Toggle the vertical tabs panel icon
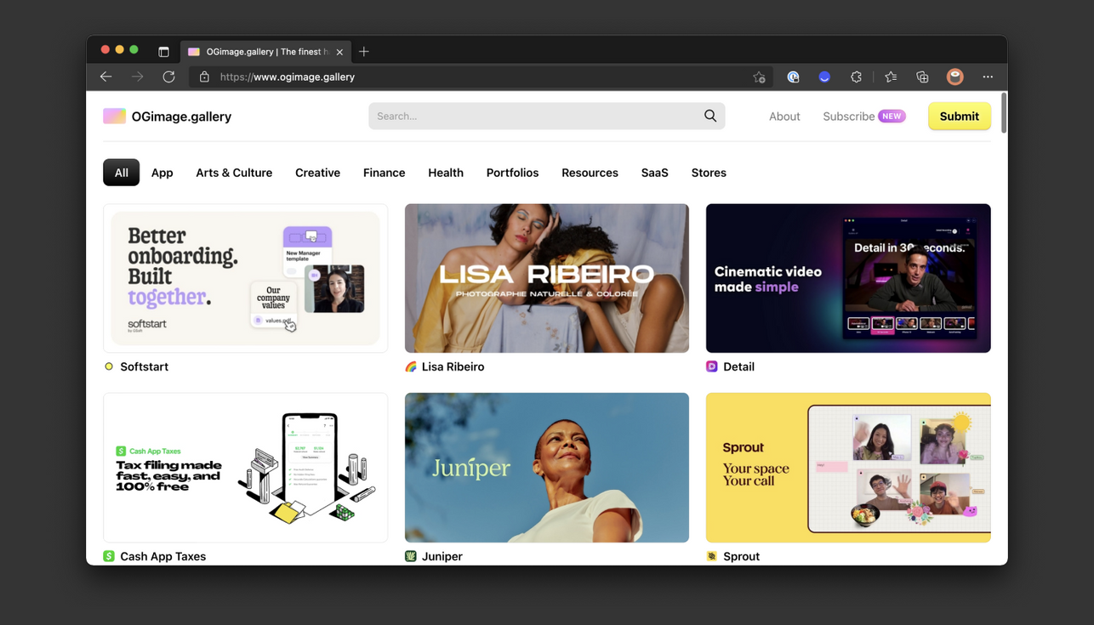Screen dimensions: 1094x625 [163, 52]
